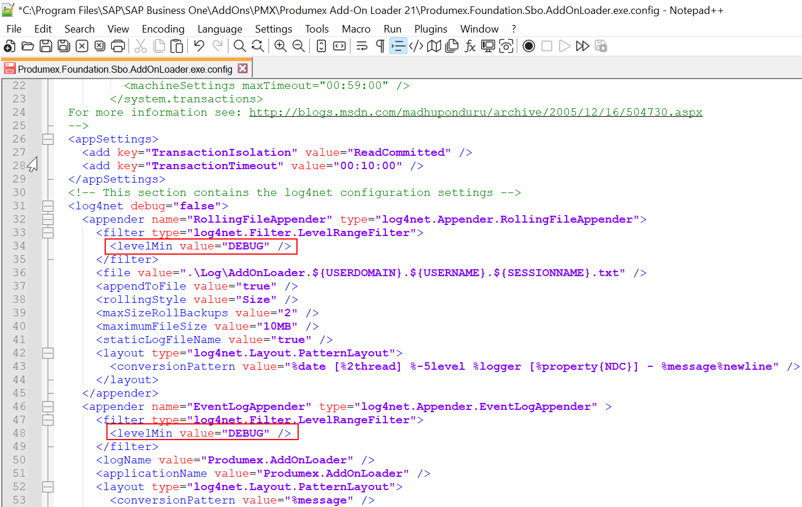Undo the last edit
The height and width of the screenshot is (507, 802).
point(199,46)
